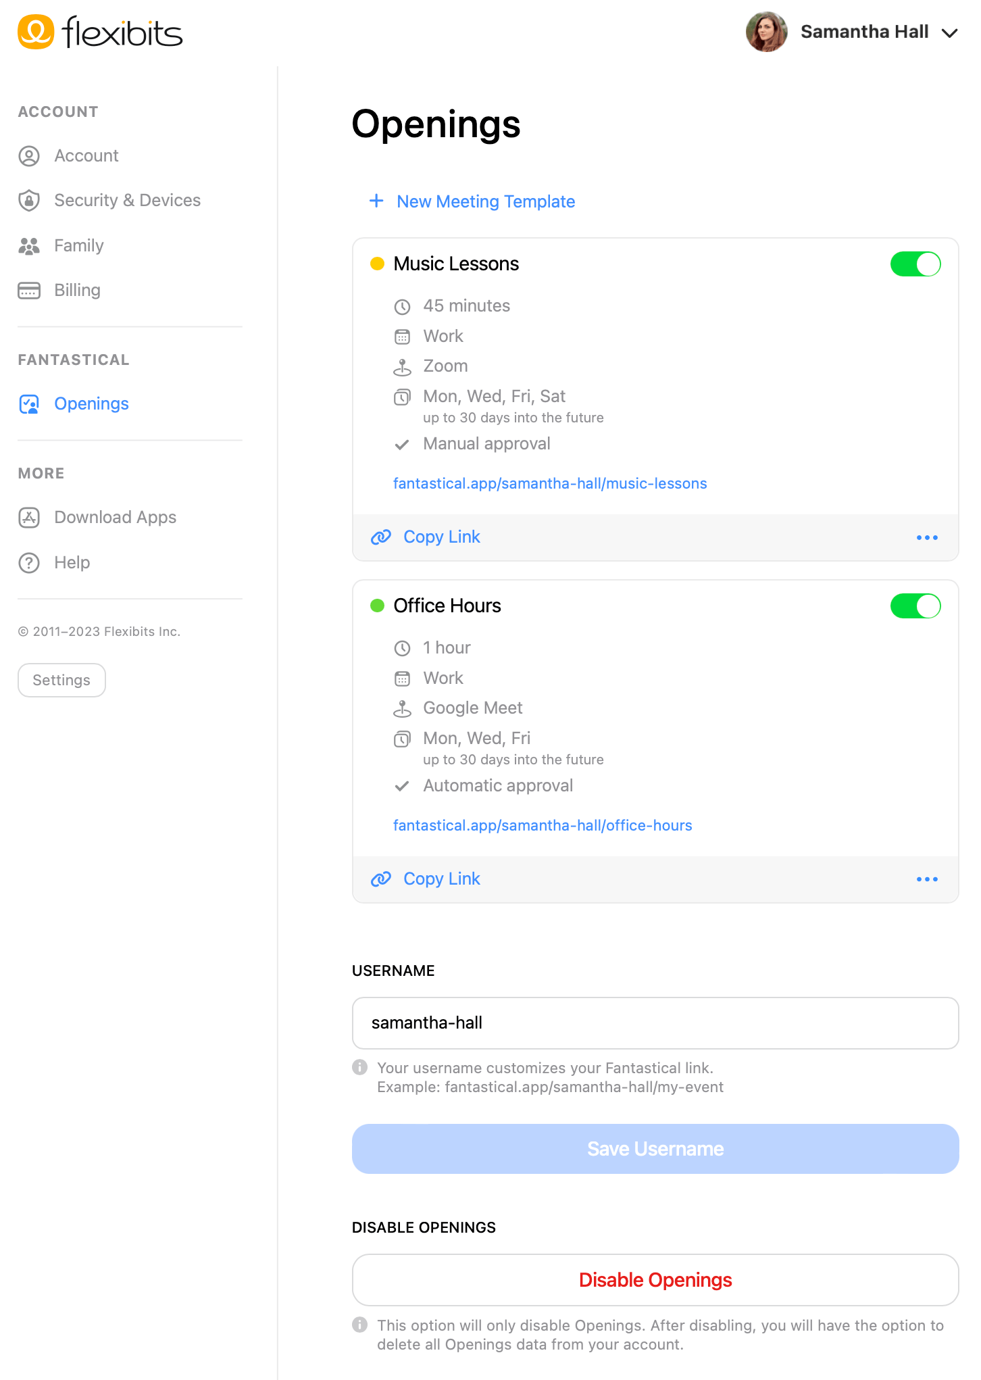Click the flexibits logo icon

36,32
